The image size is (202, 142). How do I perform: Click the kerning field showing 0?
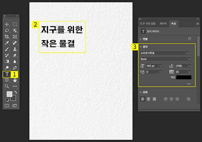[152, 72]
